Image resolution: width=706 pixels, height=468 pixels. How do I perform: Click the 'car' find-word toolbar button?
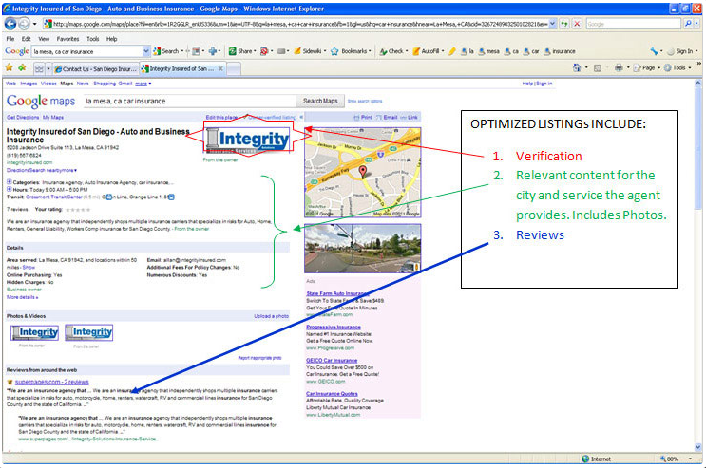coord(531,51)
